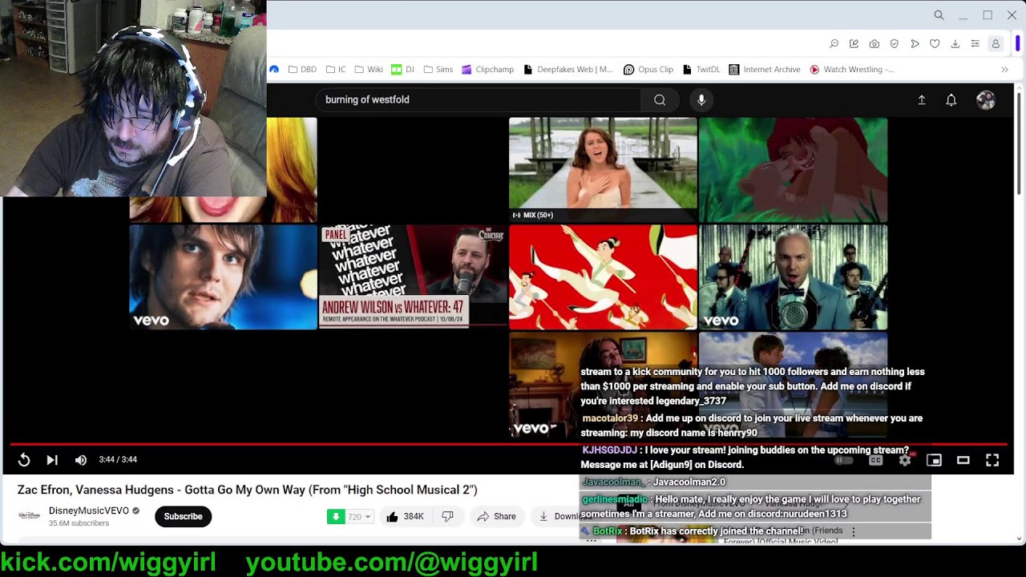Click the Share button
1026x577 pixels.
[x=496, y=517]
